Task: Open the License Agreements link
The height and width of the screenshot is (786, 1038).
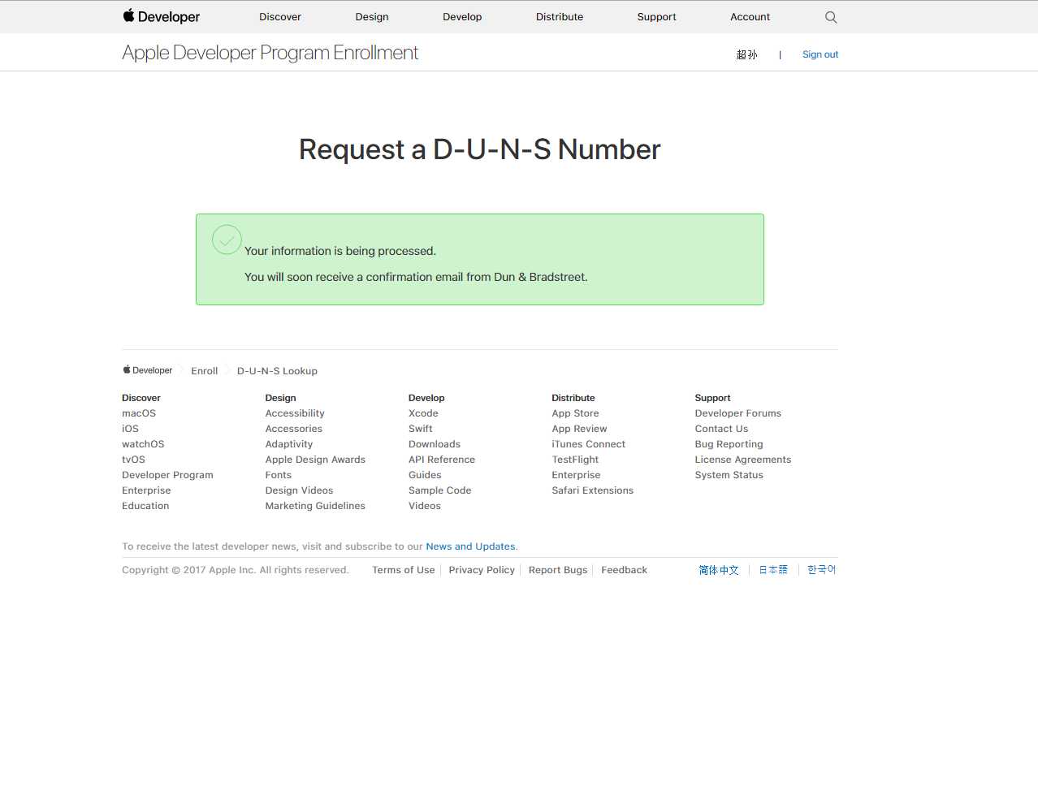Action: (x=742, y=460)
